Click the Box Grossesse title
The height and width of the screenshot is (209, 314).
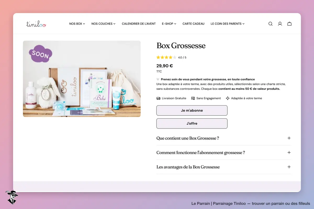point(181,46)
